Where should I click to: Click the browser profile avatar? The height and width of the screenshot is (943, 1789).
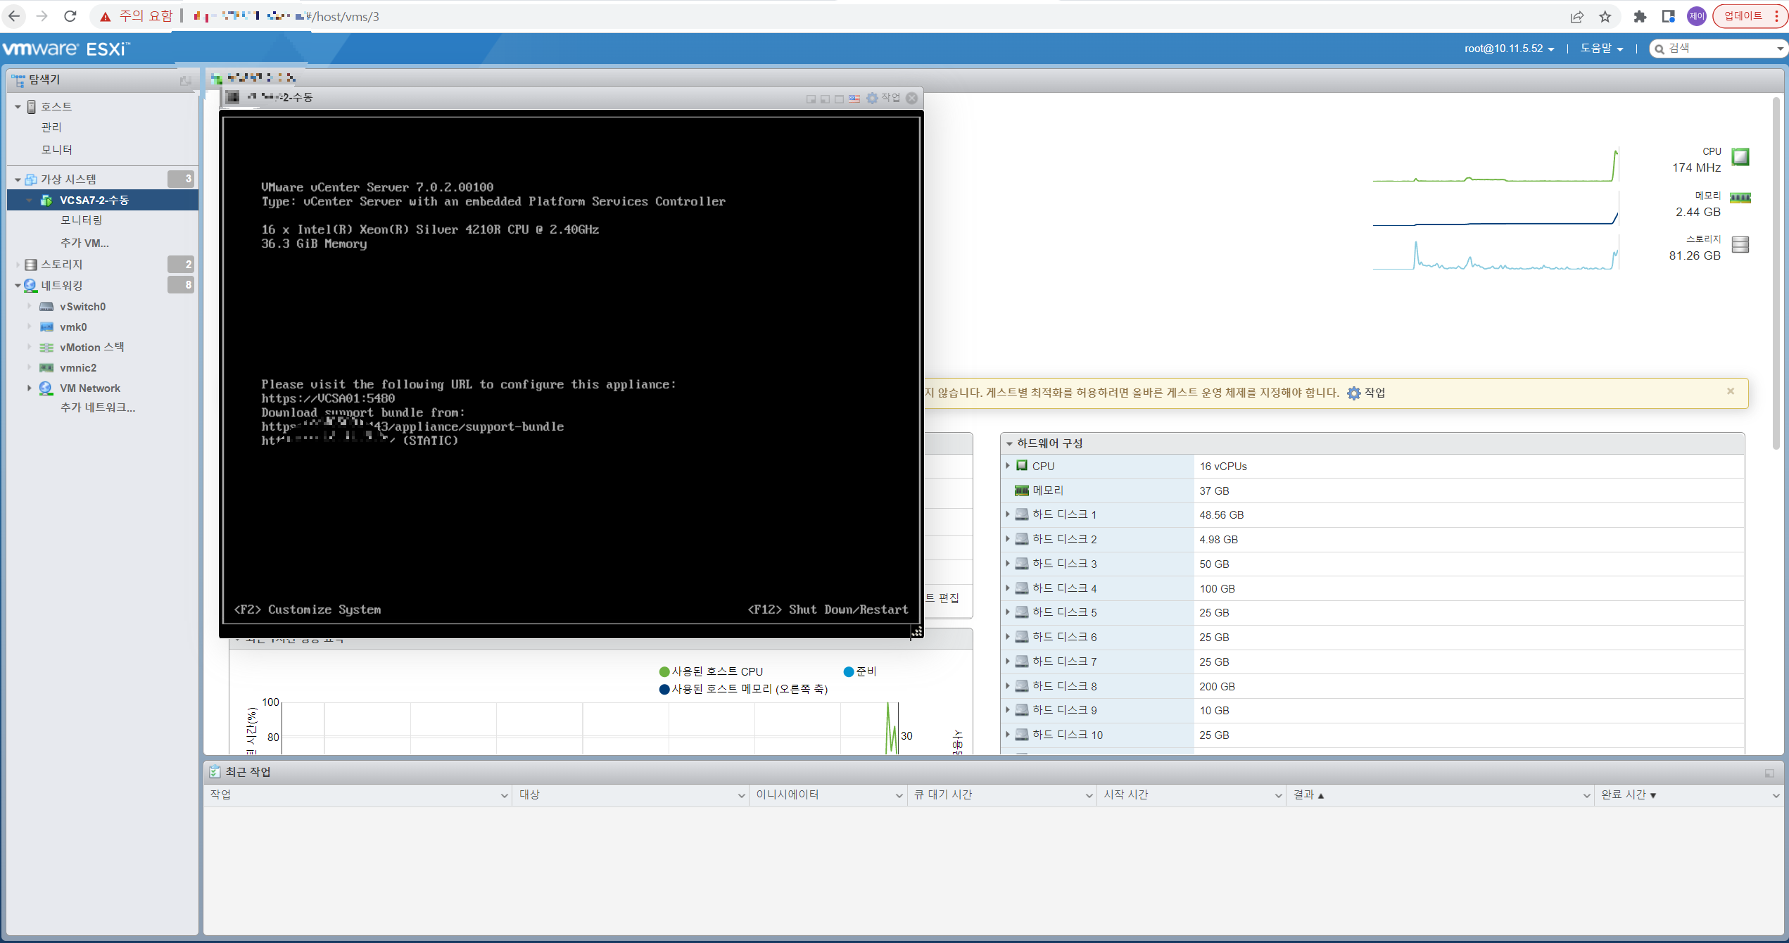[x=1697, y=16]
